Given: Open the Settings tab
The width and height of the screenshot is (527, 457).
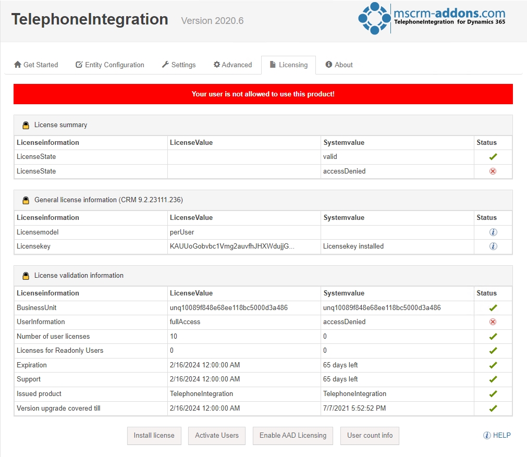Looking at the screenshot, I should click(x=179, y=65).
